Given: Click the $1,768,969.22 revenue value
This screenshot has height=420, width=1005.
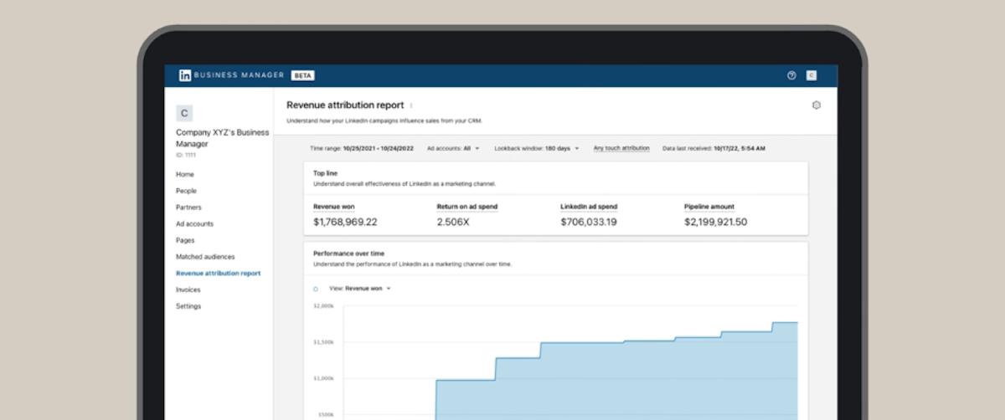Looking at the screenshot, I should (345, 222).
